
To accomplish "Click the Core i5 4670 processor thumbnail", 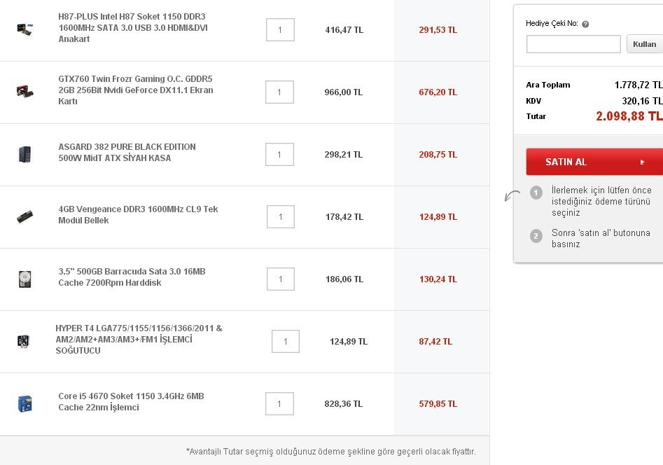I will 25,403.
